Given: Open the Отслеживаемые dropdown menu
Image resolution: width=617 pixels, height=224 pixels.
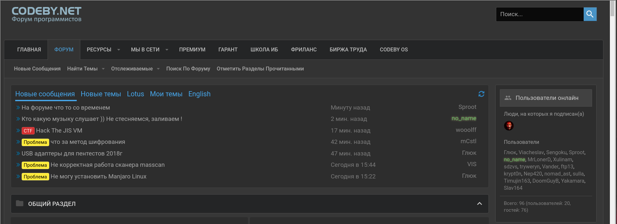Looking at the screenshot, I should (158, 69).
